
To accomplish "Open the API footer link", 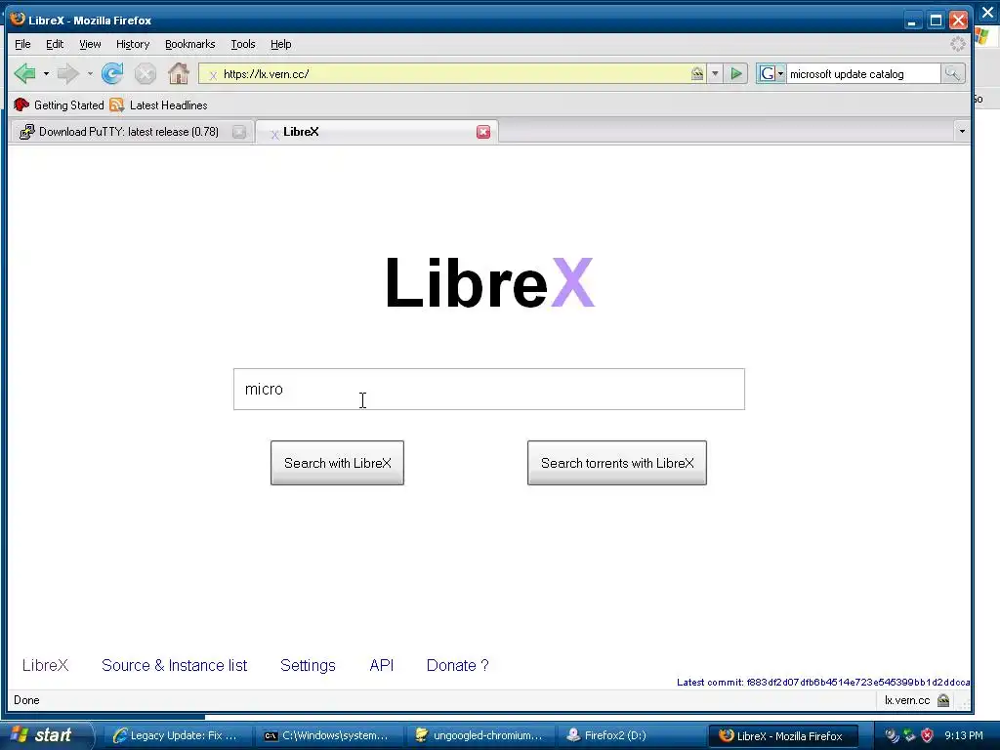I will pyautogui.click(x=382, y=665).
